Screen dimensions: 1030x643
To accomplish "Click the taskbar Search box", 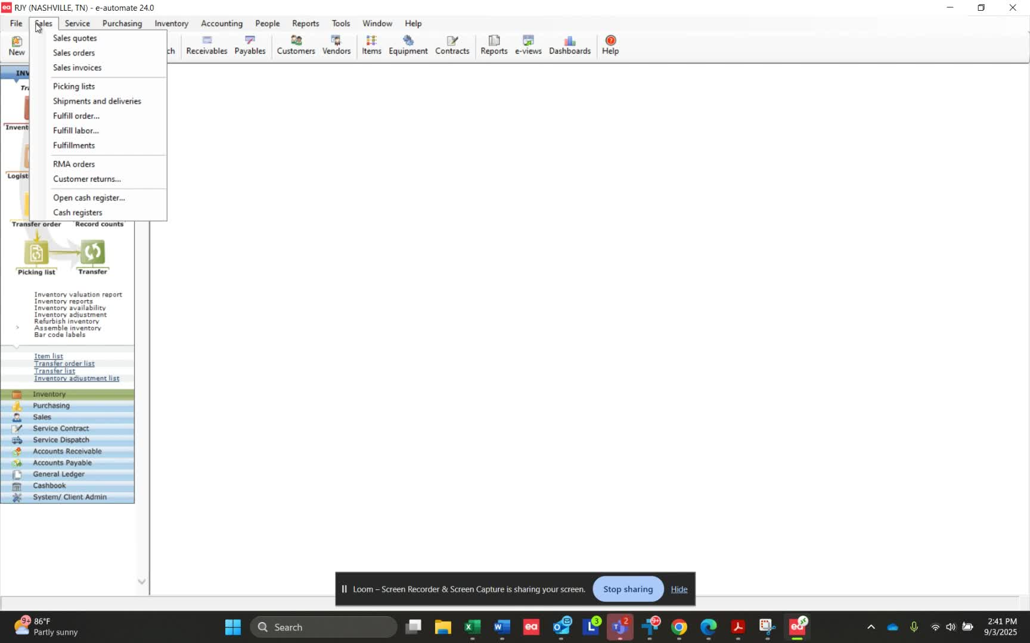I will [x=324, y=627].
